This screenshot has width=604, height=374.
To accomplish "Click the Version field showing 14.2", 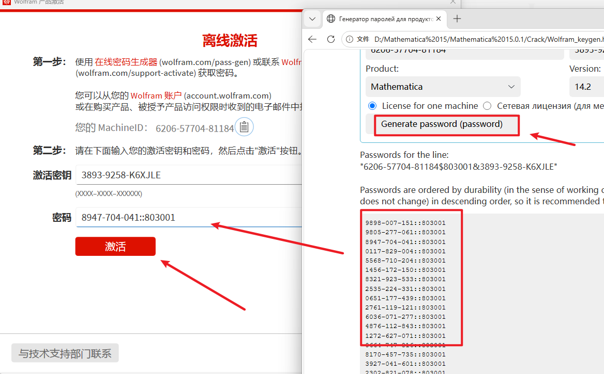I will coord(586,87).
